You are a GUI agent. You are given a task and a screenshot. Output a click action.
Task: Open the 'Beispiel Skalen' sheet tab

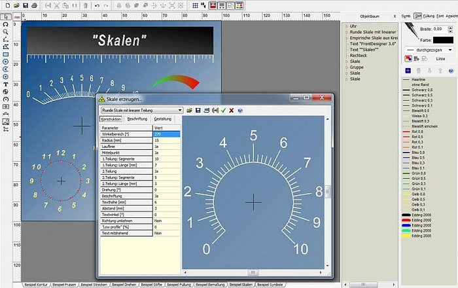[239, 285]
